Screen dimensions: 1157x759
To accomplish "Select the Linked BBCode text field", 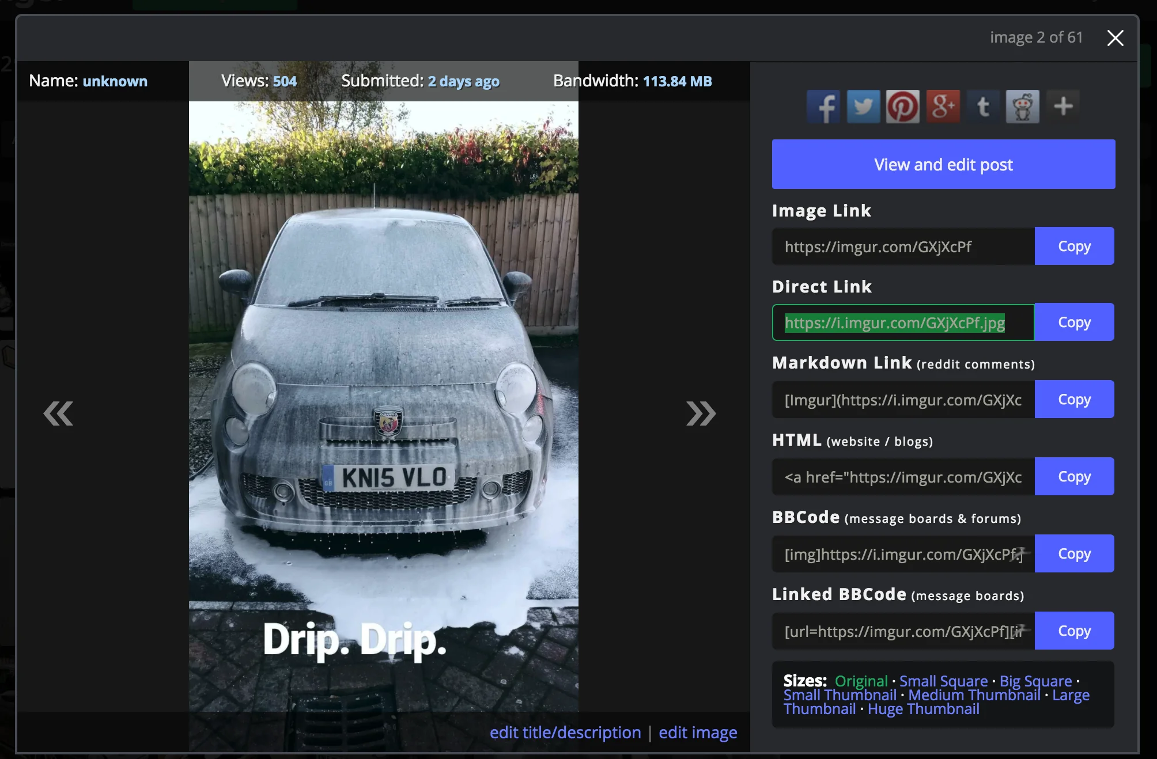I will (x=903, y=631).
